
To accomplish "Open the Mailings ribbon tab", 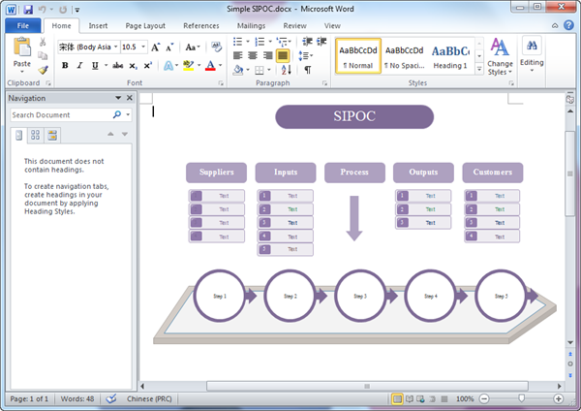I will (251, 25).
